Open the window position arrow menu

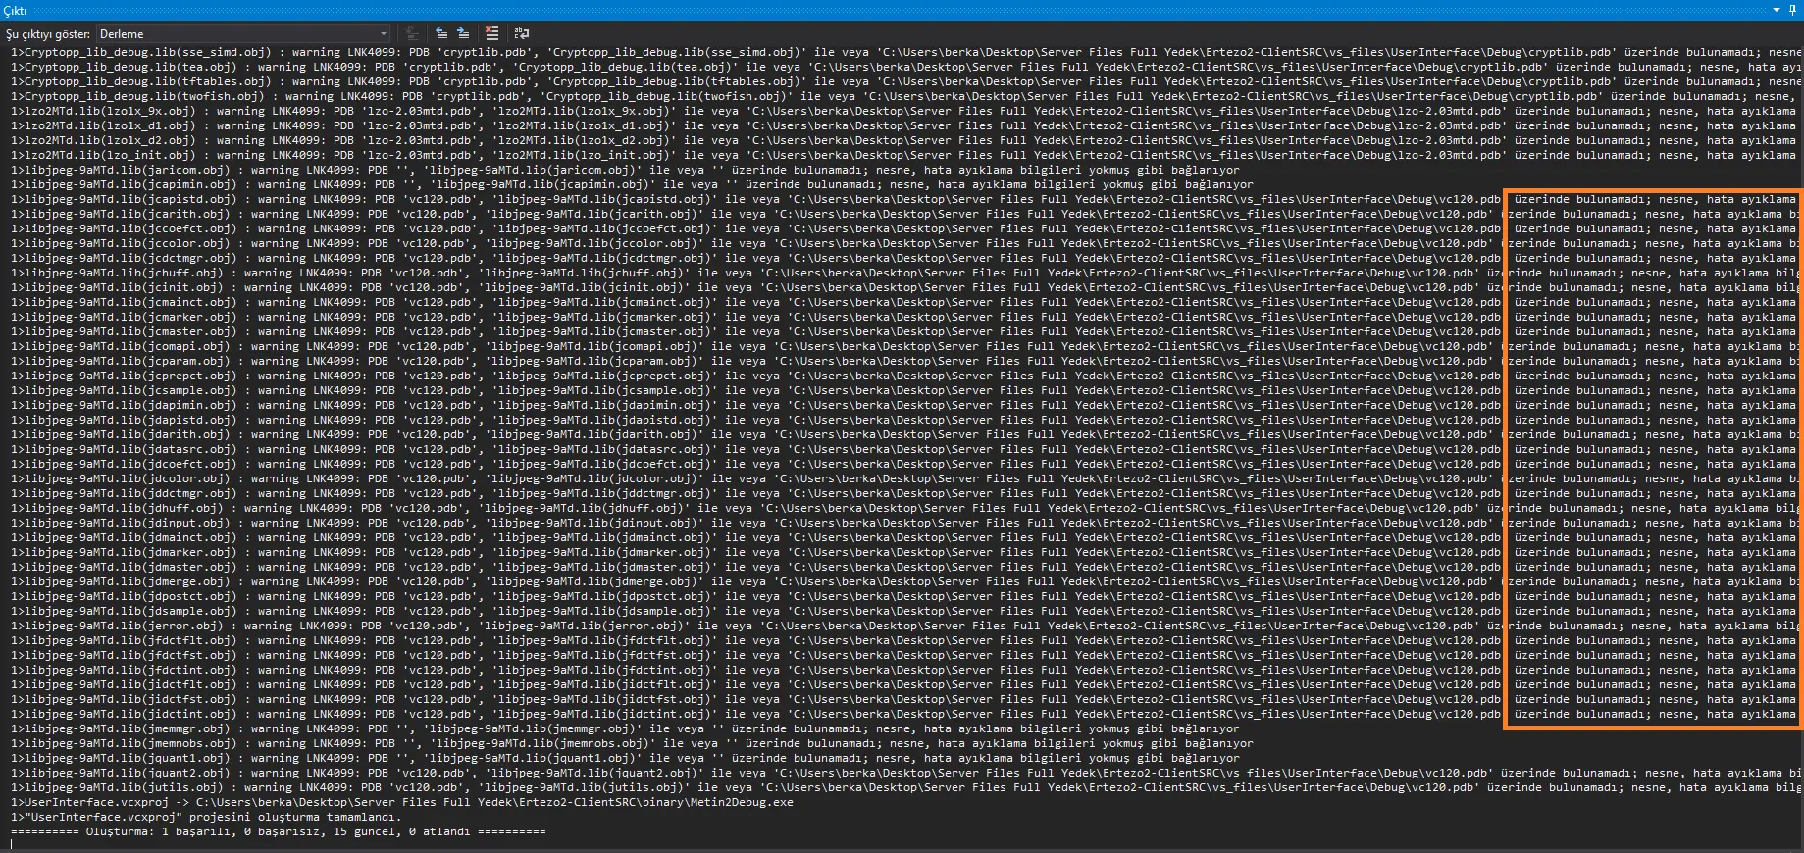pos(1777,10)
